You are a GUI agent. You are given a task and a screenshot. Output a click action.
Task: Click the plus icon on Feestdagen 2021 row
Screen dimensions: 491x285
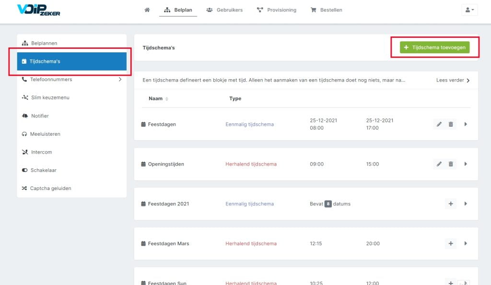point(451,204)
